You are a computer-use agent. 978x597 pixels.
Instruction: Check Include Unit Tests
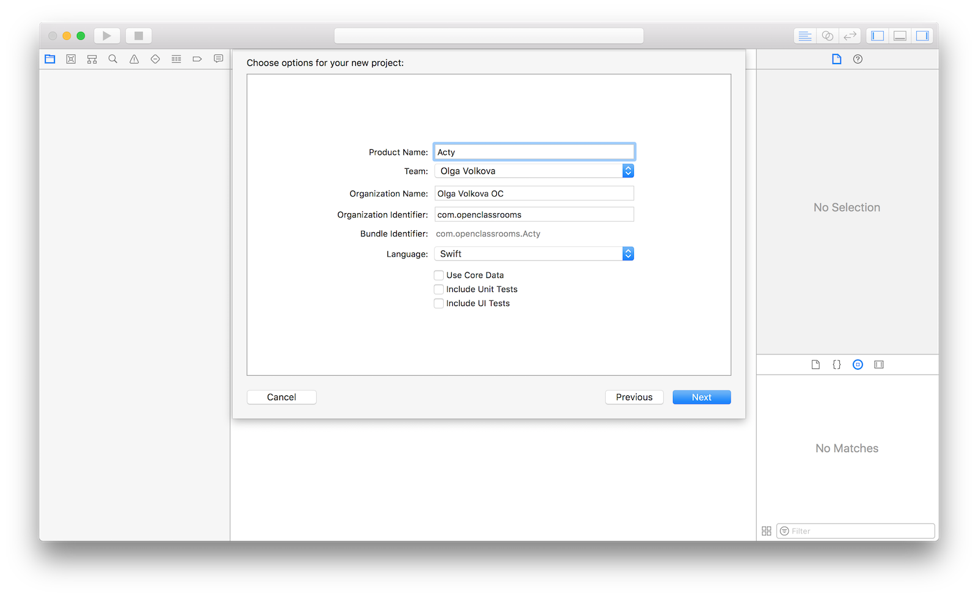tap(439, 289)
